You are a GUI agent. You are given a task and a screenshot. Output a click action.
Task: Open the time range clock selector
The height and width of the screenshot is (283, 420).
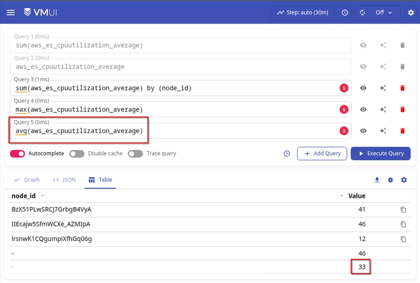coord(344,12)
